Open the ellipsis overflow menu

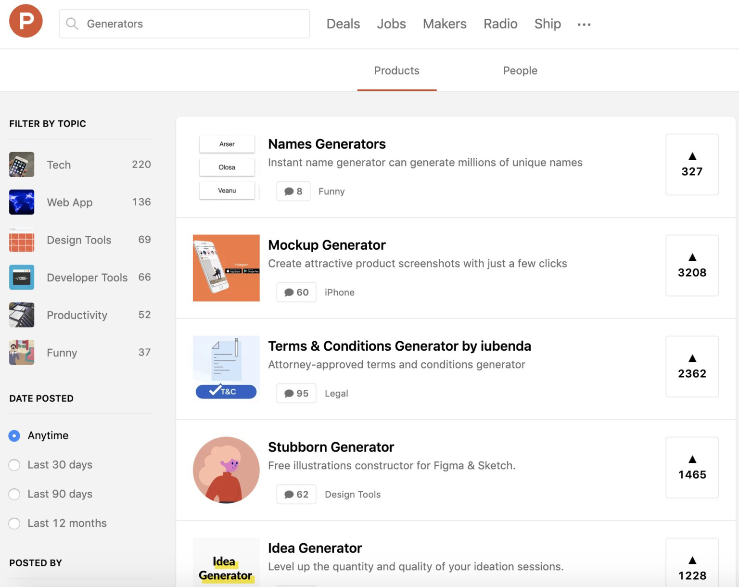(x=584, y=24)
